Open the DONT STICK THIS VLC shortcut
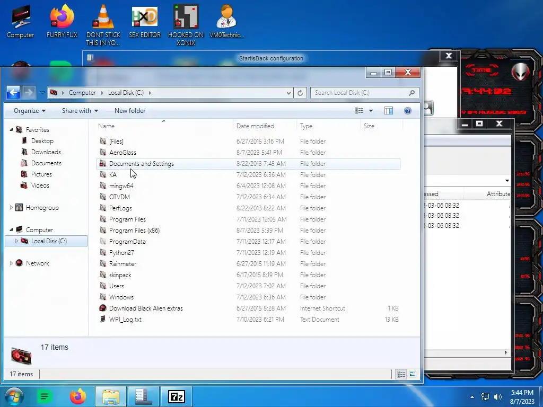Viewport: 543px width, 407px height. pos(103,25)
